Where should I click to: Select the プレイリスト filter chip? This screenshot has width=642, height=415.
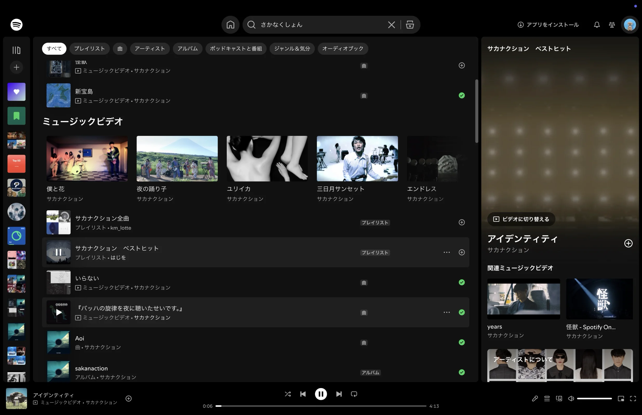coord(90,49)
